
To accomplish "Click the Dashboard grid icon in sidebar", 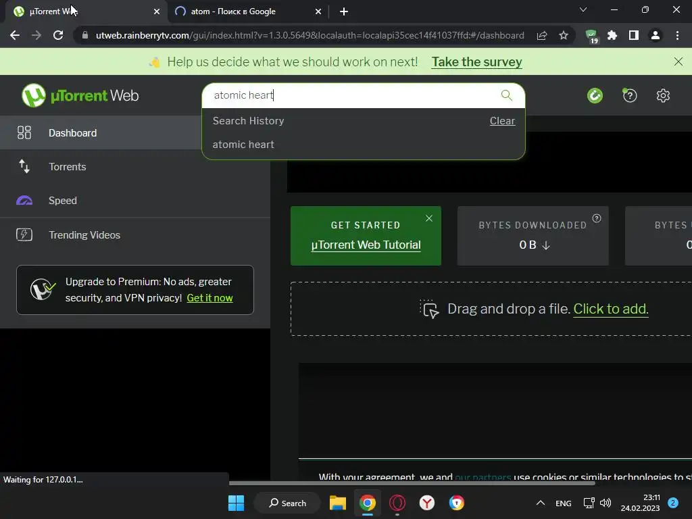I will [24, 132].
